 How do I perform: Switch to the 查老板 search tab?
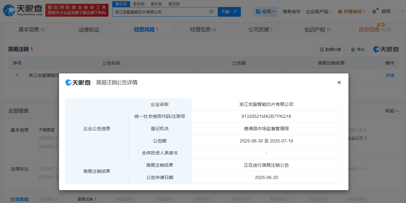coord(139,4)
